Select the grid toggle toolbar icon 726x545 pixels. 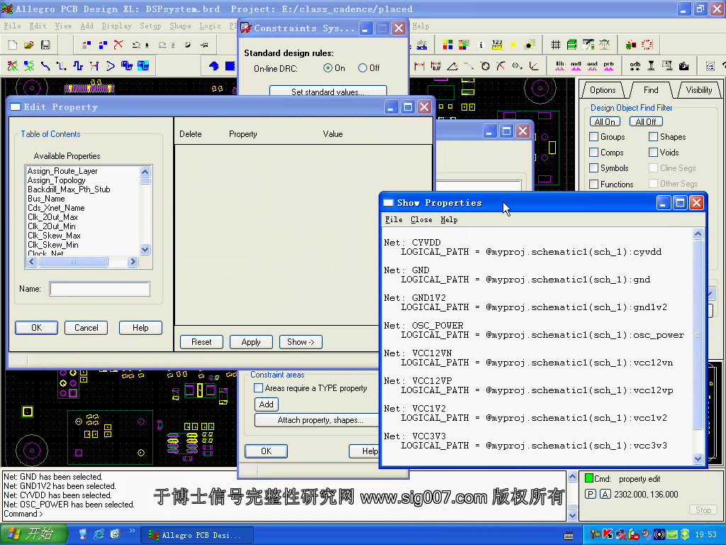click(x=556, y=45)
